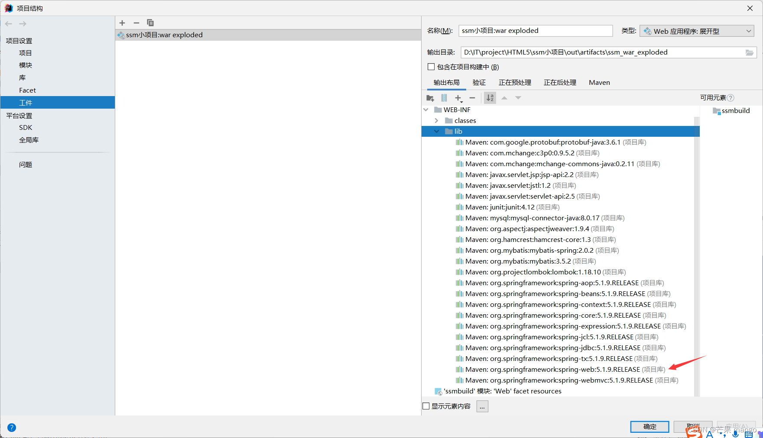This screenshot has width=763, height=438.
Task: Click the protobuf-java library icon
Action: tap(460, 142)
